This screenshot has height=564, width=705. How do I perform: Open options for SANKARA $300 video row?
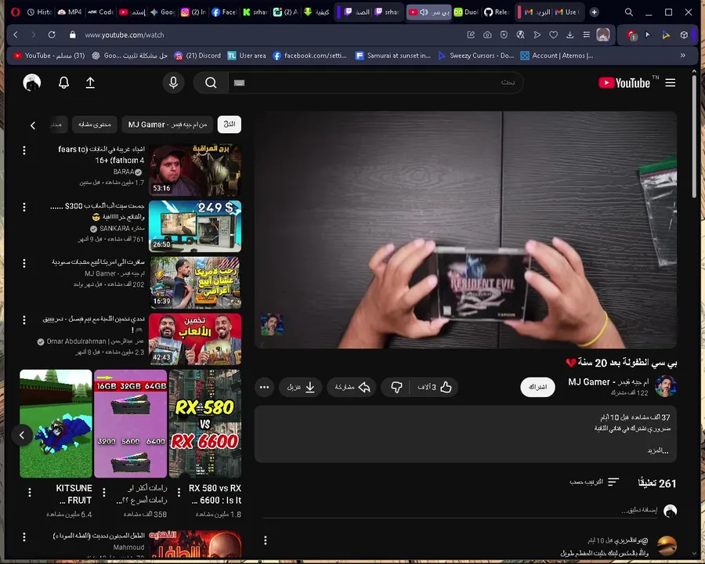click(x=24, y=207)
